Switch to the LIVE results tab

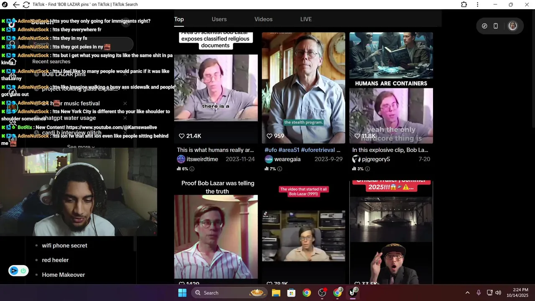coord(306,19)
